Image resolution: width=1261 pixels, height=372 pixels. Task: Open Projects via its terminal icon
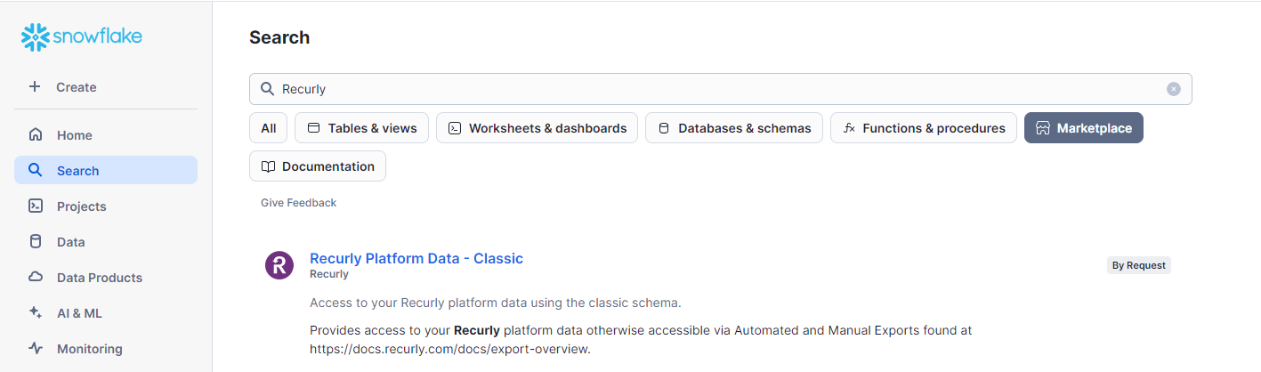pos(36,206)
